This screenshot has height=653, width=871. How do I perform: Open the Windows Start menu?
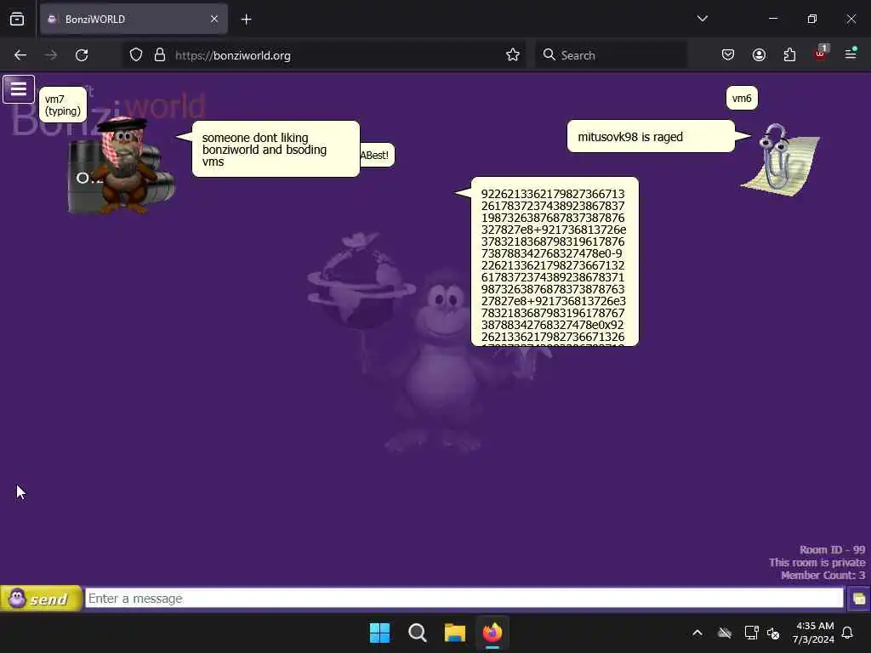pos(380,633)
